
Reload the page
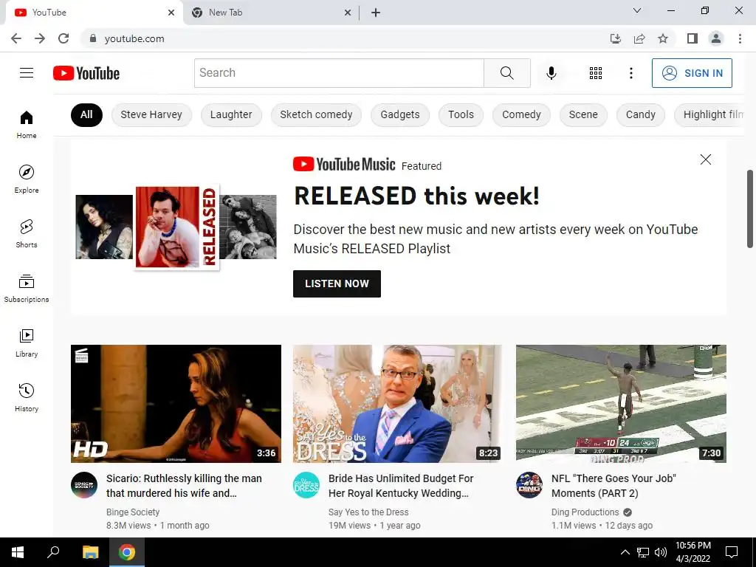tap(63, 38)
